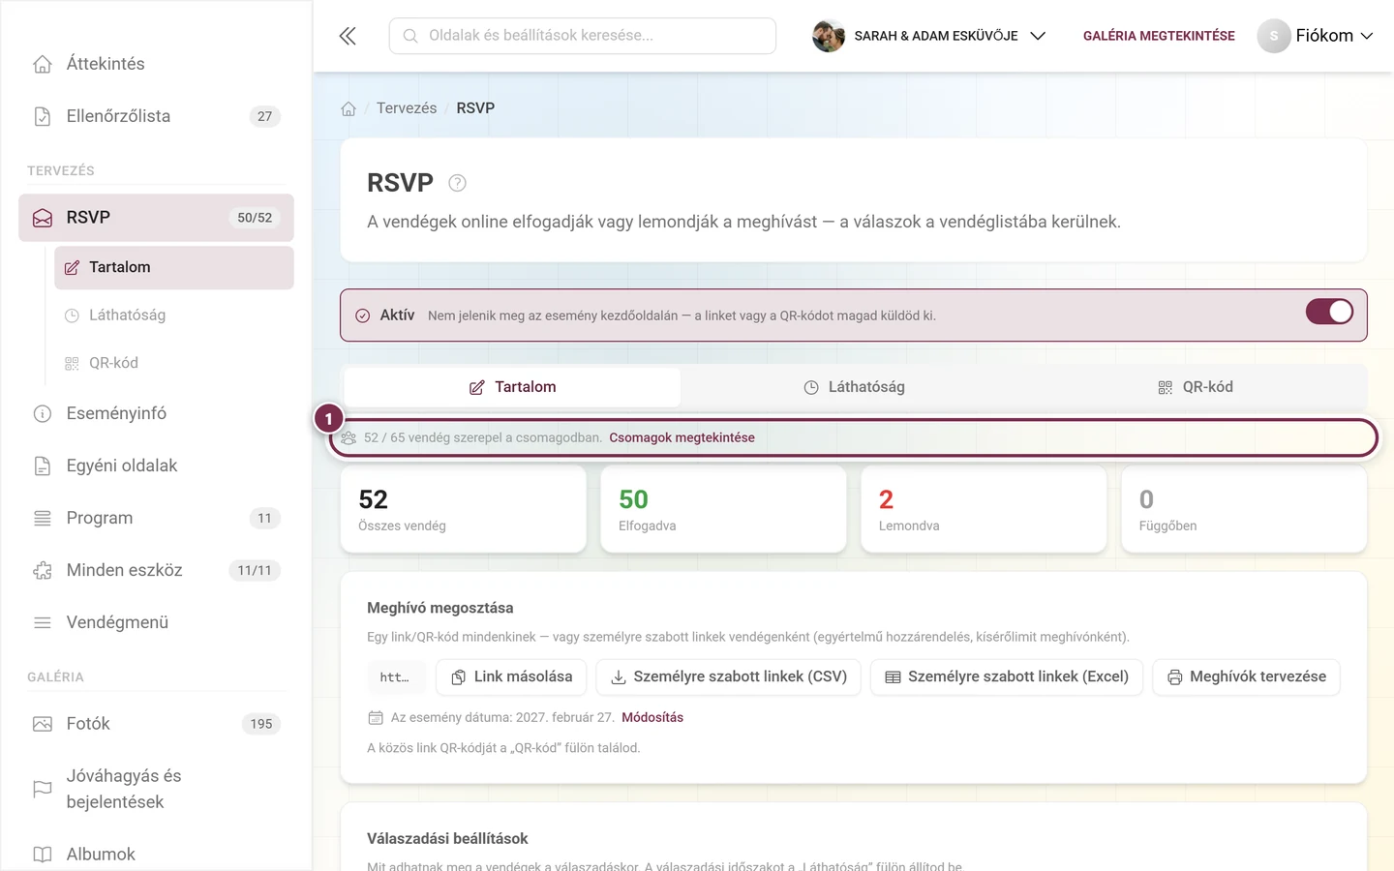Viewport: 1394px width, 871px height.
Task: Open Program in the sidebar
Action: pos(156,518)
